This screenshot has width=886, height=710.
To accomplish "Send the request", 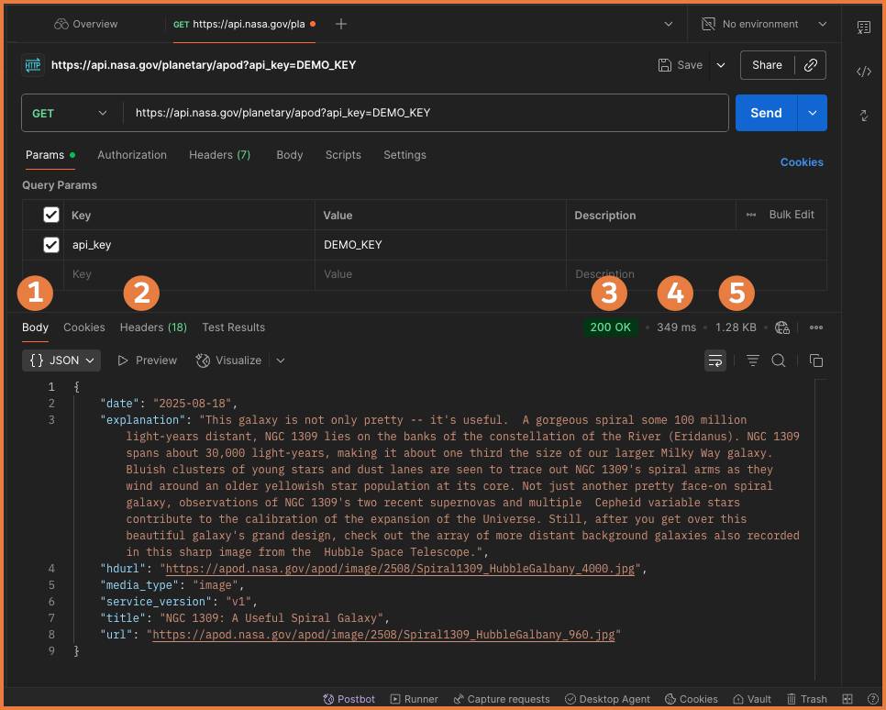I will (766, 113).
